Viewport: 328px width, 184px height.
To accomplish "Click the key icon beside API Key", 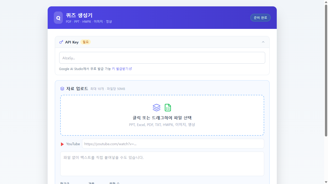I will (x=61, y=42).
